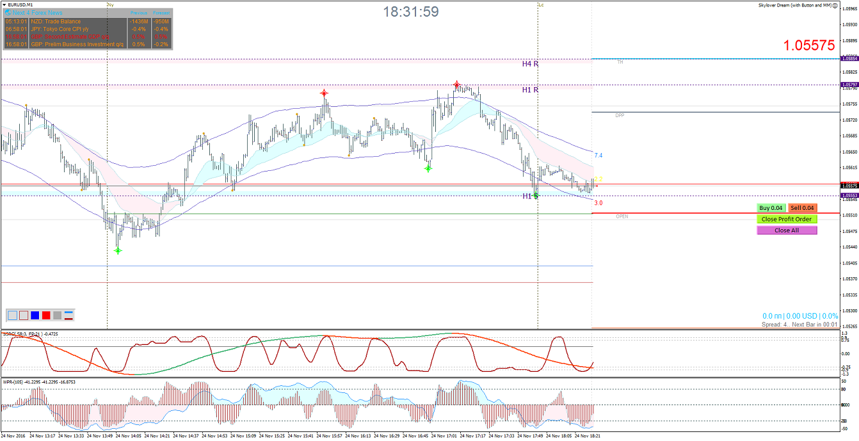This screenshot has width=859, height=441.
Task: Click the DPP pivot line label
Action: pyautogui.click(x=620, y=115)
